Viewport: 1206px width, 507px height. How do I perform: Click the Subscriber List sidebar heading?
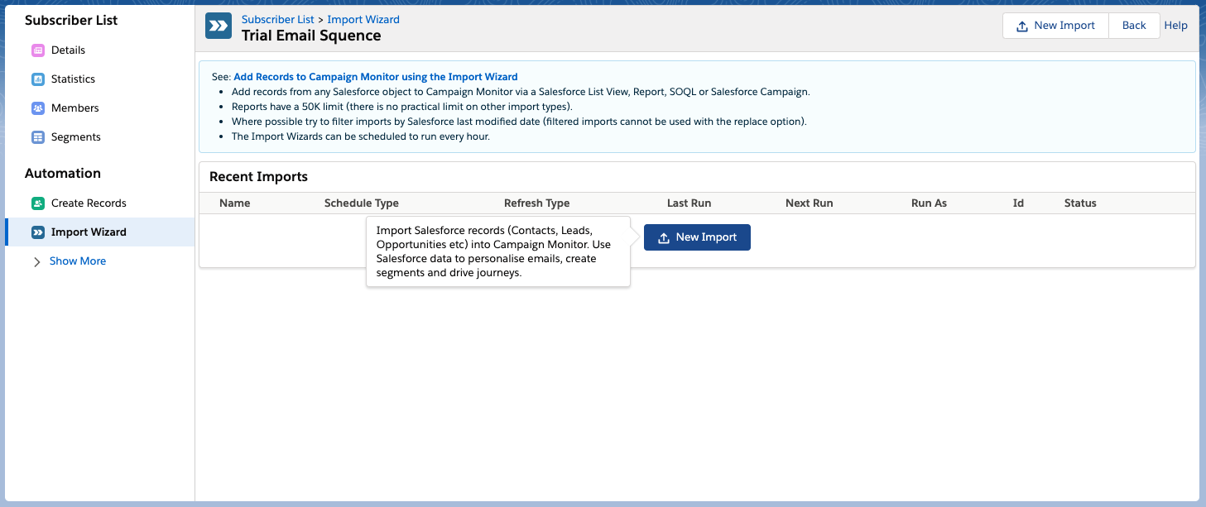71,21
